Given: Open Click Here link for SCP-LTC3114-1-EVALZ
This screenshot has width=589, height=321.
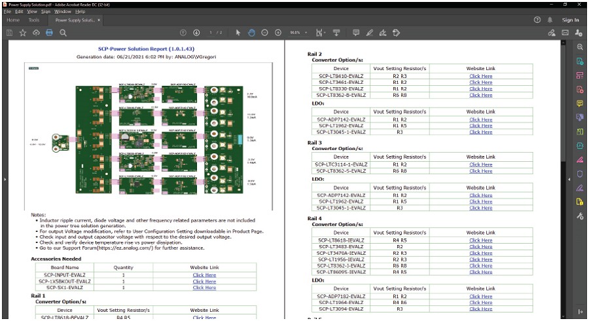Looking at the screenshot, I should 481,164.
